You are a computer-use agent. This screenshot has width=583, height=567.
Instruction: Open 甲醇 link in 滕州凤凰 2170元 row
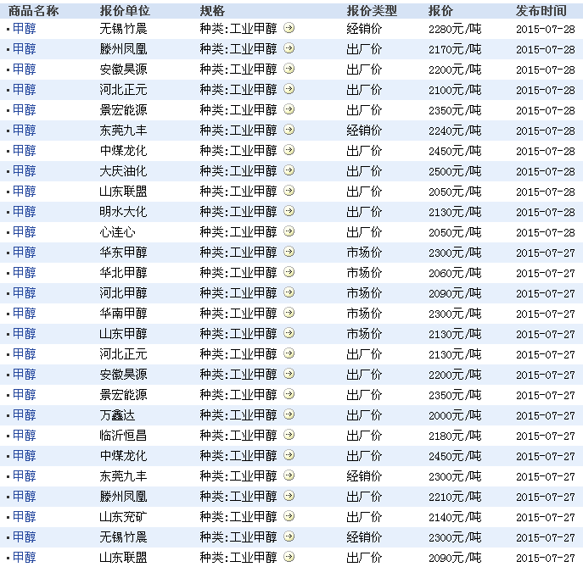(x=24, y=49)
